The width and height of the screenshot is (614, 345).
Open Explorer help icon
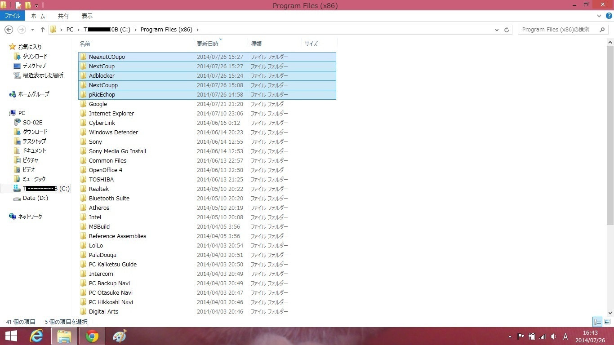click(x=609, y=16)
